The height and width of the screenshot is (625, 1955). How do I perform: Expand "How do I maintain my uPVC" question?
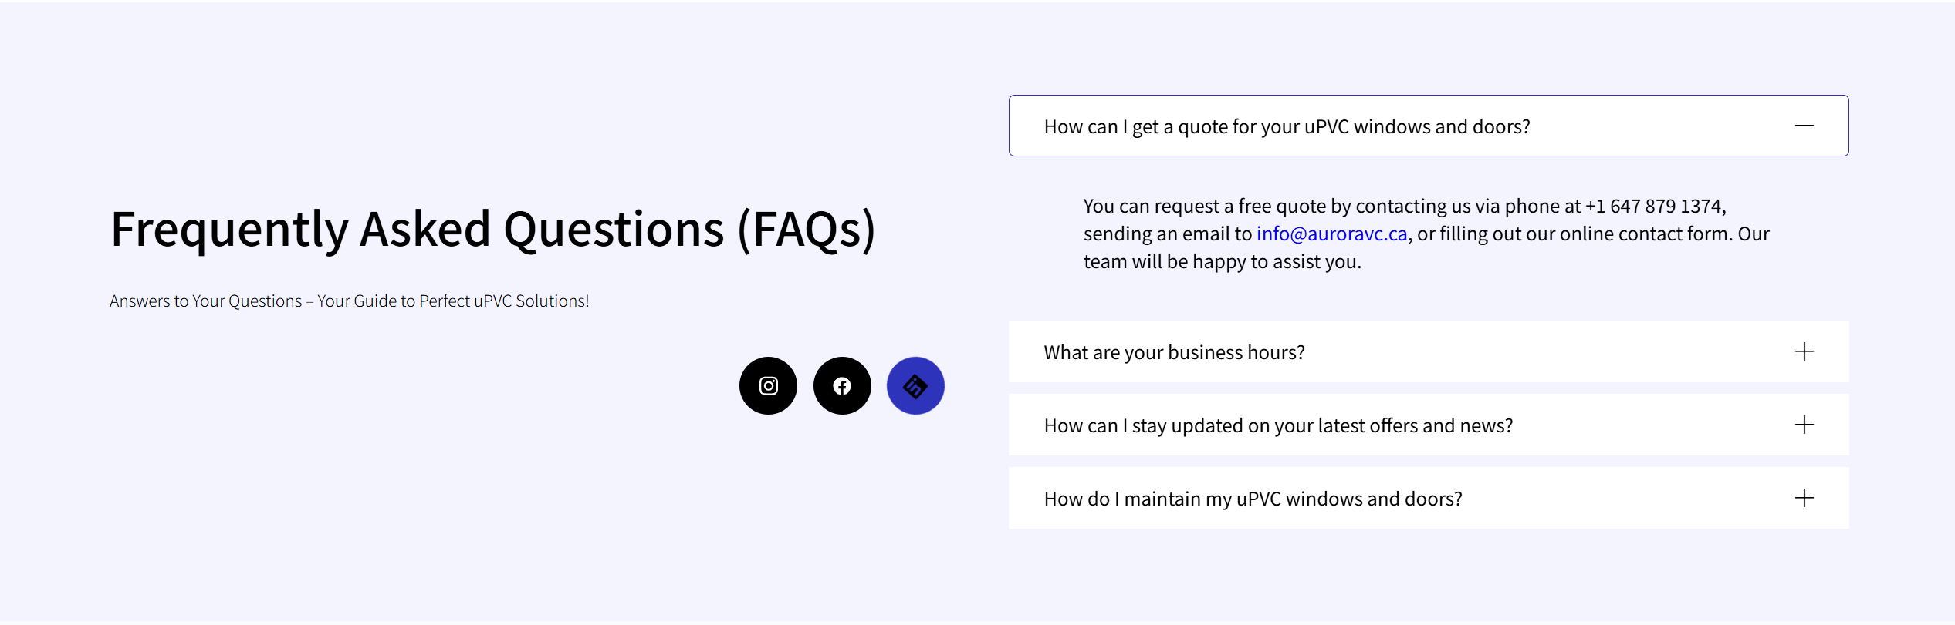point(1253,499)
